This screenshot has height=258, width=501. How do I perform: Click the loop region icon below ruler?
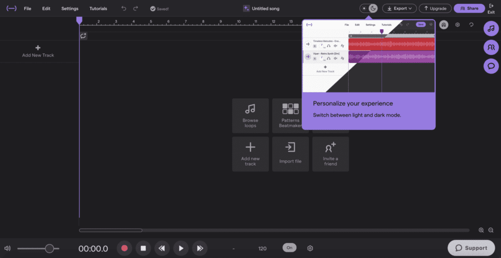click(83, 36)
